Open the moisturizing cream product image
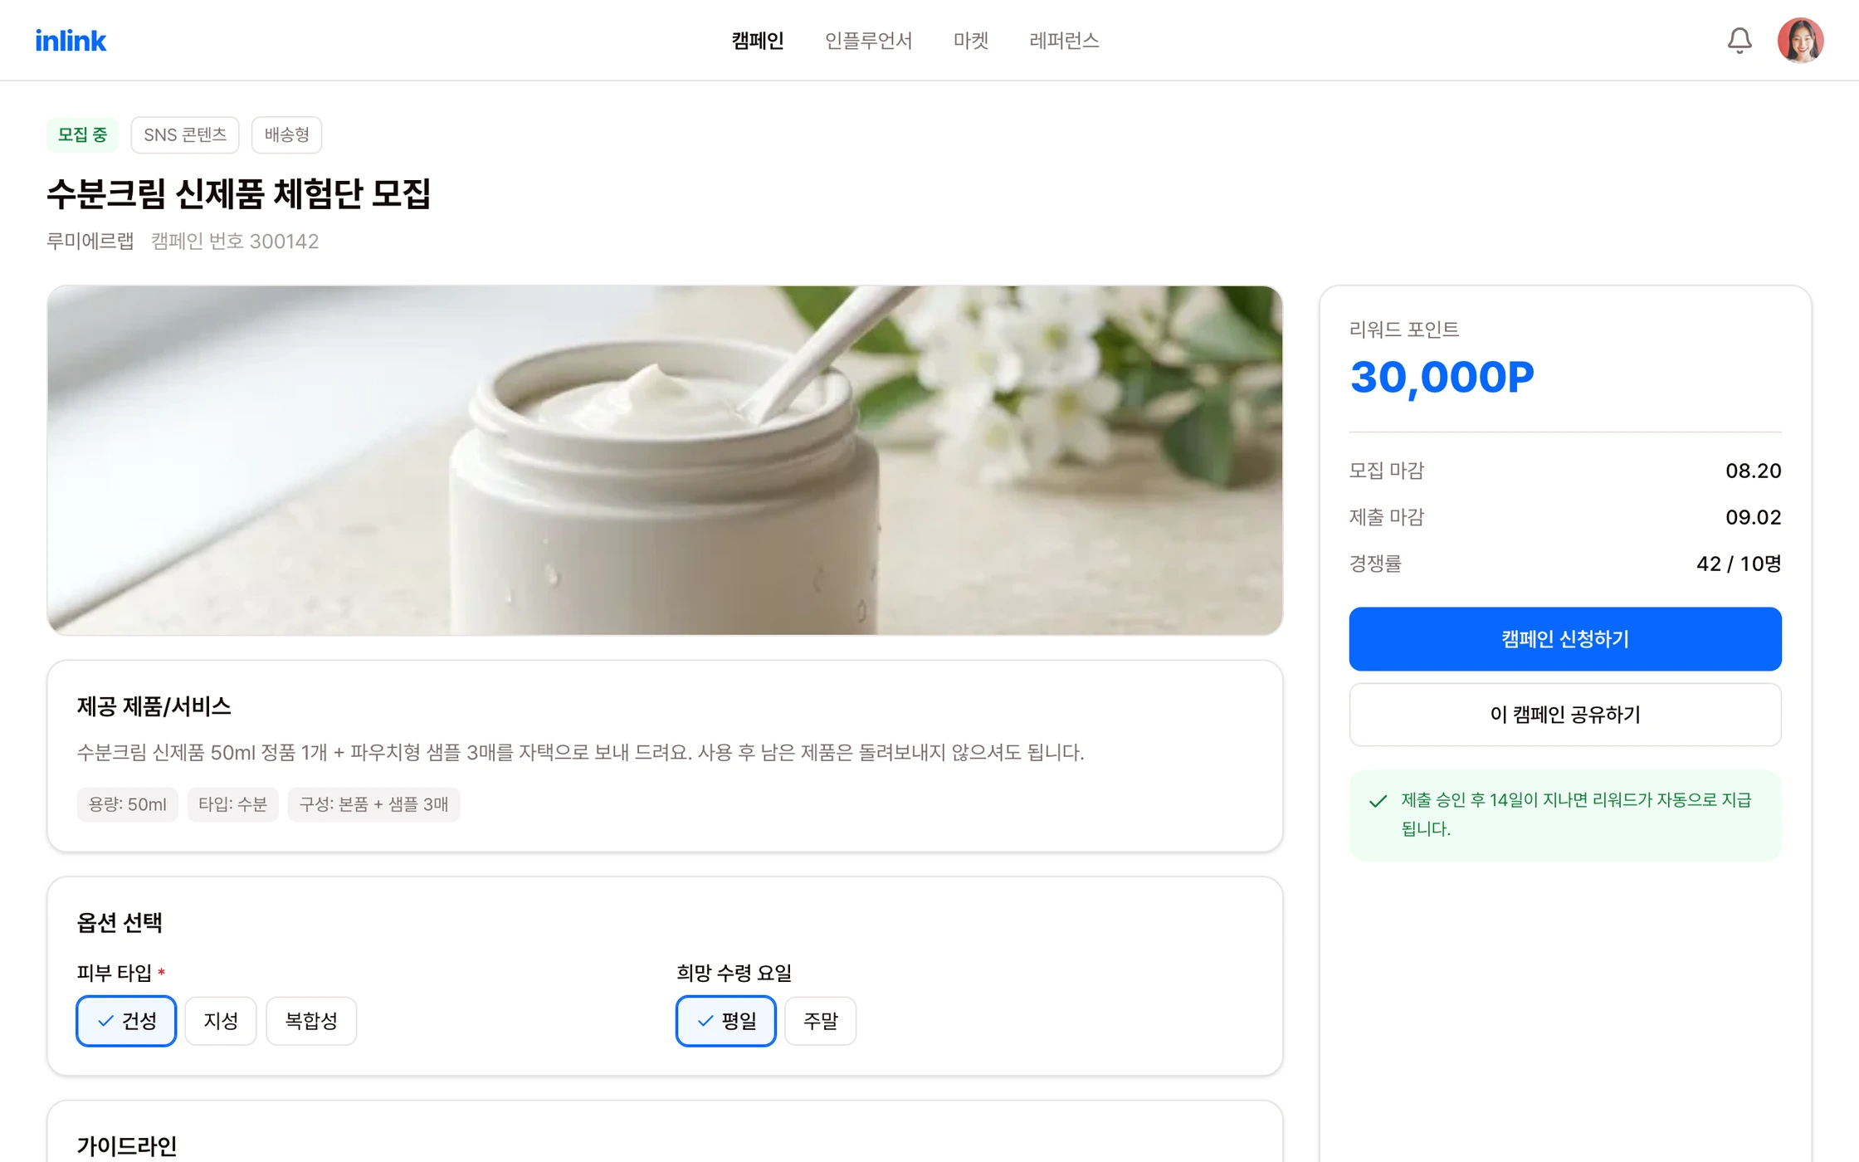1859x1162 pixels. (665, 461)
